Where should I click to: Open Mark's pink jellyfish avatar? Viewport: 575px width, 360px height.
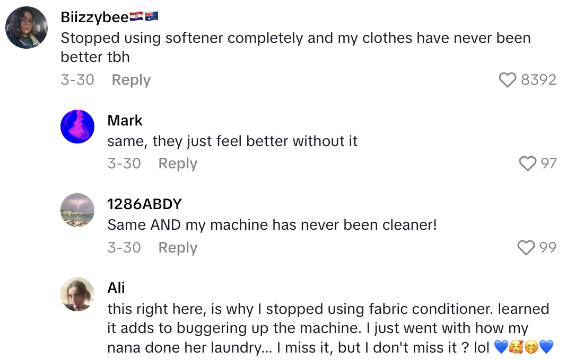coord(77,127)
